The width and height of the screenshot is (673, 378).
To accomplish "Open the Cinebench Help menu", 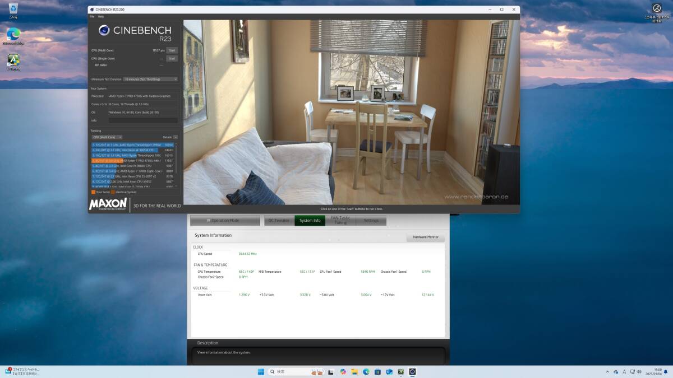I will (x=101, y=16).
